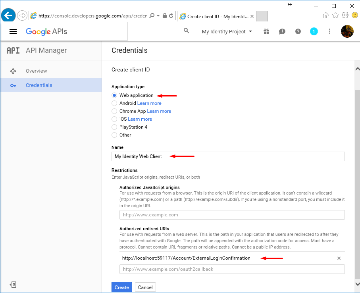Click the scrollbar down arrow
The height and width of the screenshot is (293, 360).
pyautogui.click(x=357, y=284)
